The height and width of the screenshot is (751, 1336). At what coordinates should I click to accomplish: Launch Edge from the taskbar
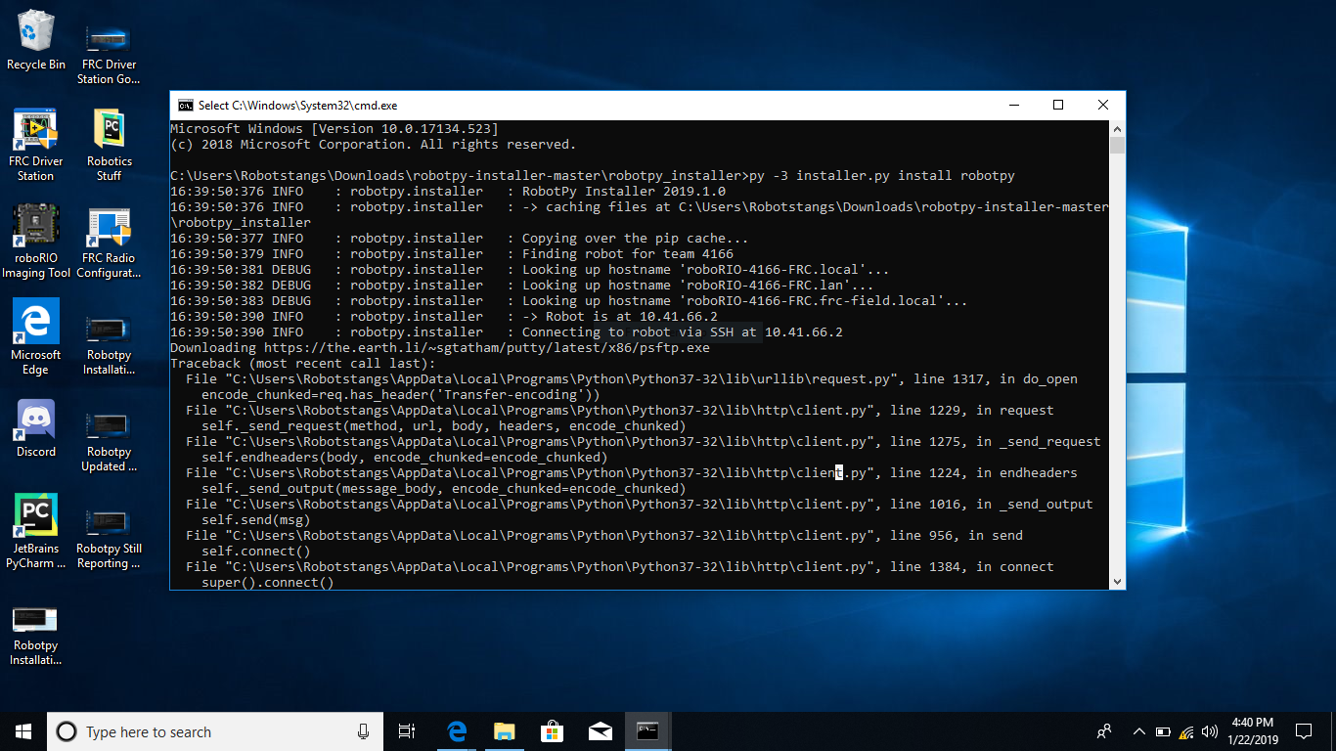tap(457, 731)
